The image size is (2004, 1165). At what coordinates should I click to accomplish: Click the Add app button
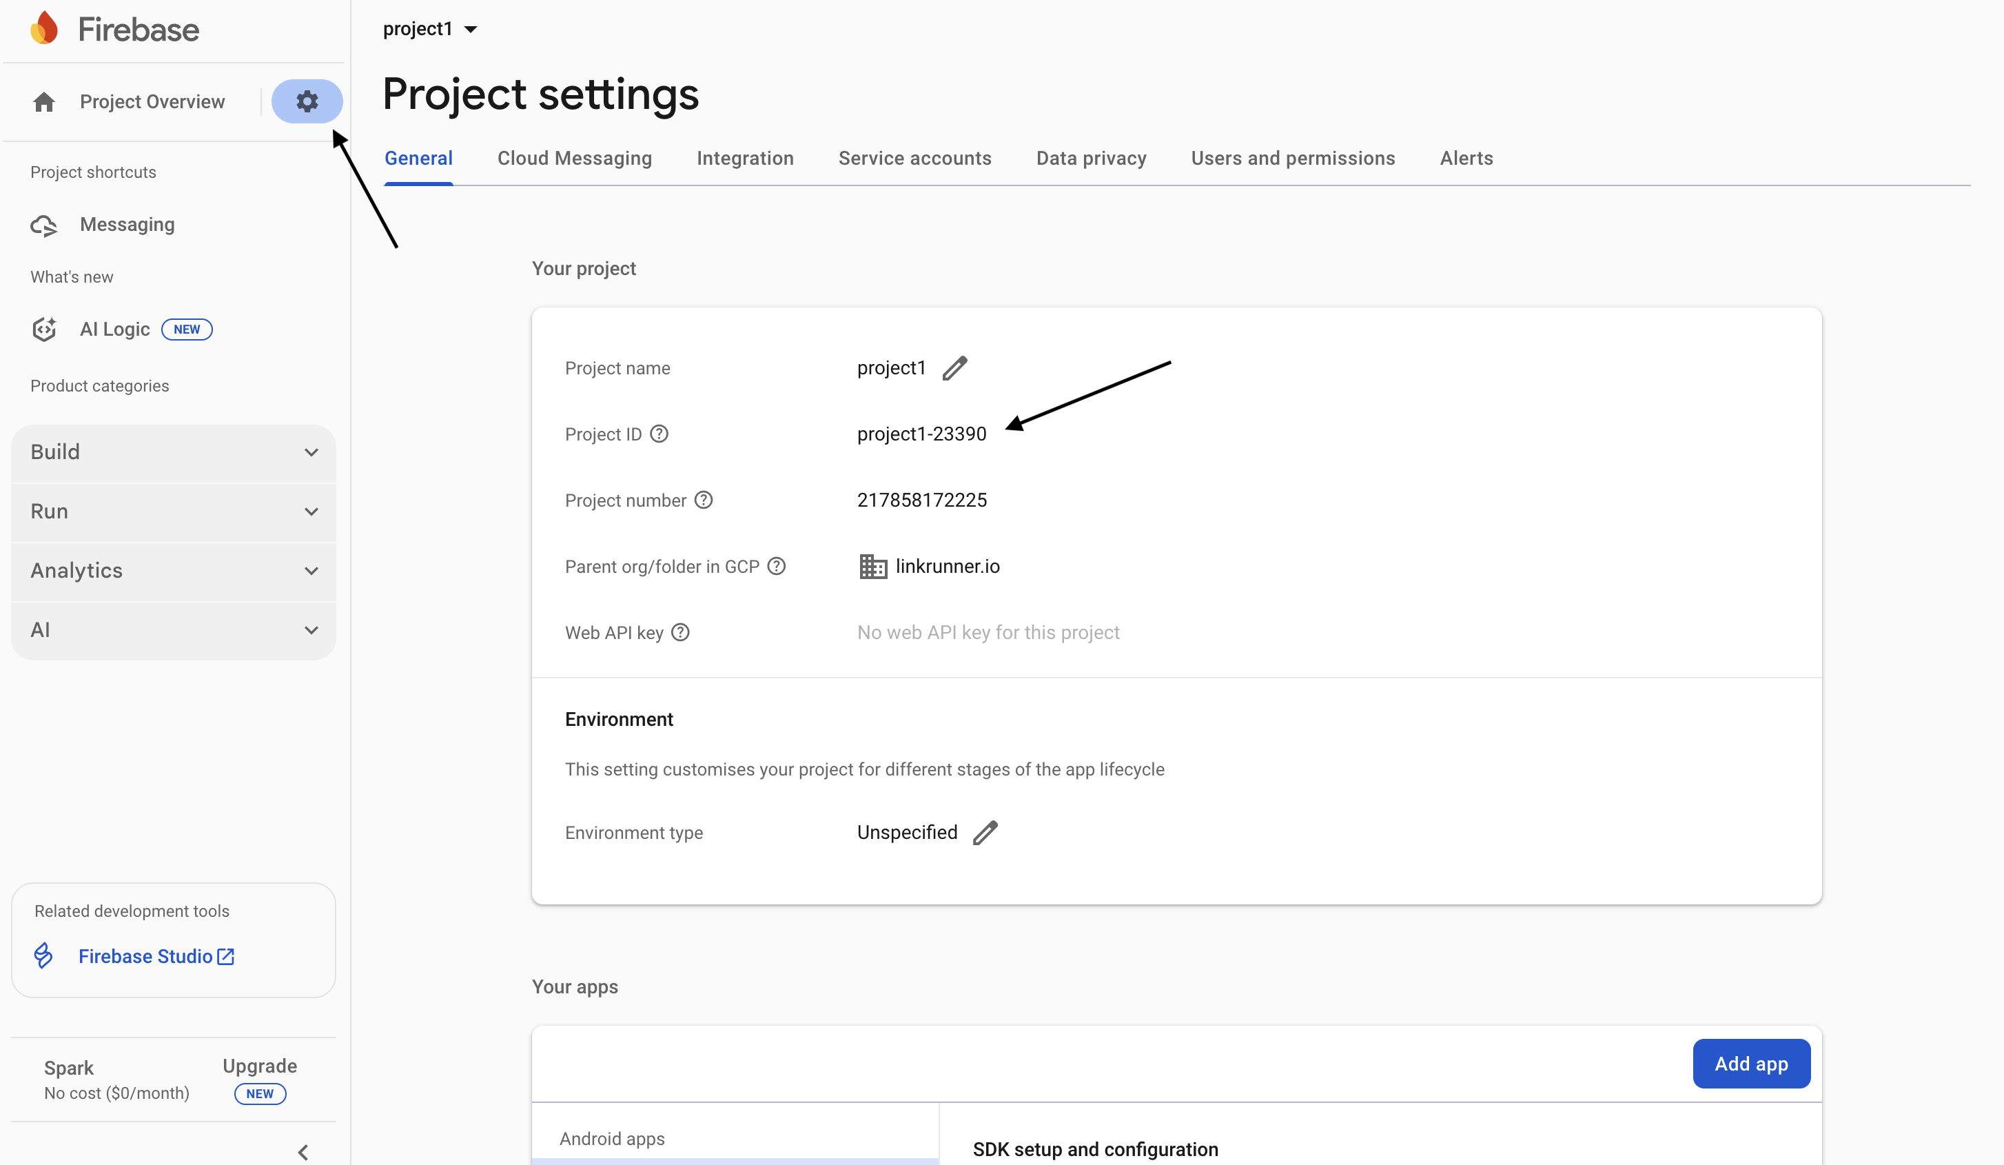coord(1750,1063)
